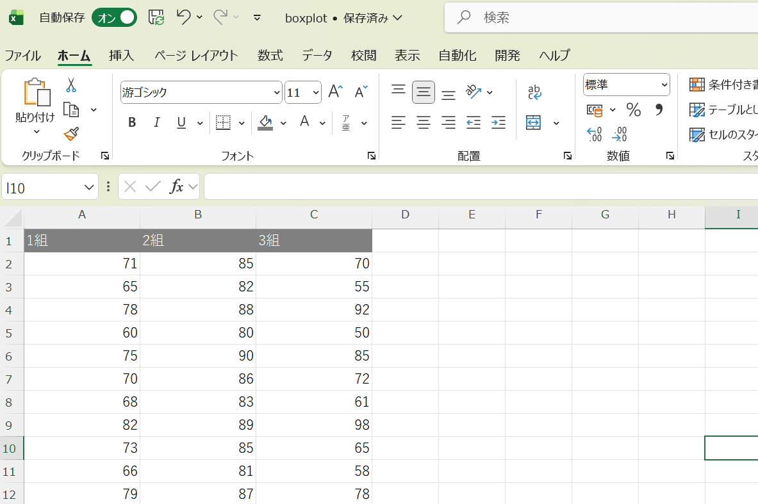The image size is (758, 504).
Task: Click the fx insert function button
Action: tap(178, 186)
